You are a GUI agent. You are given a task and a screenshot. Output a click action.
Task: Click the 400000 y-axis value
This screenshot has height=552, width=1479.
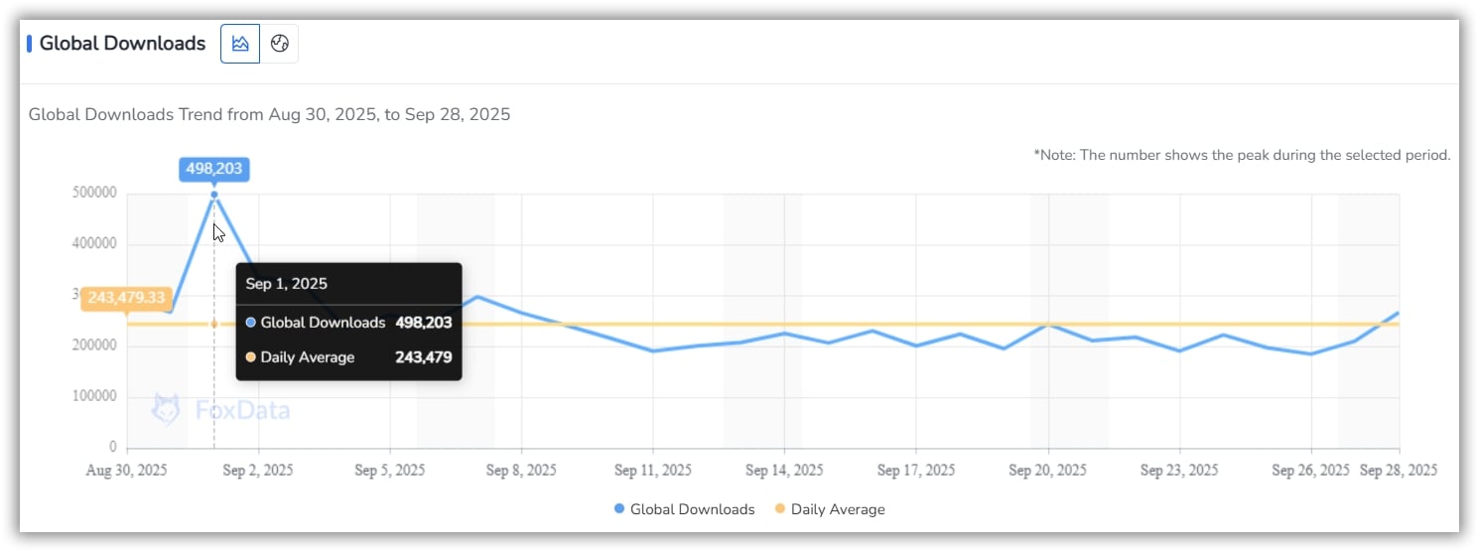coord(94,243)
